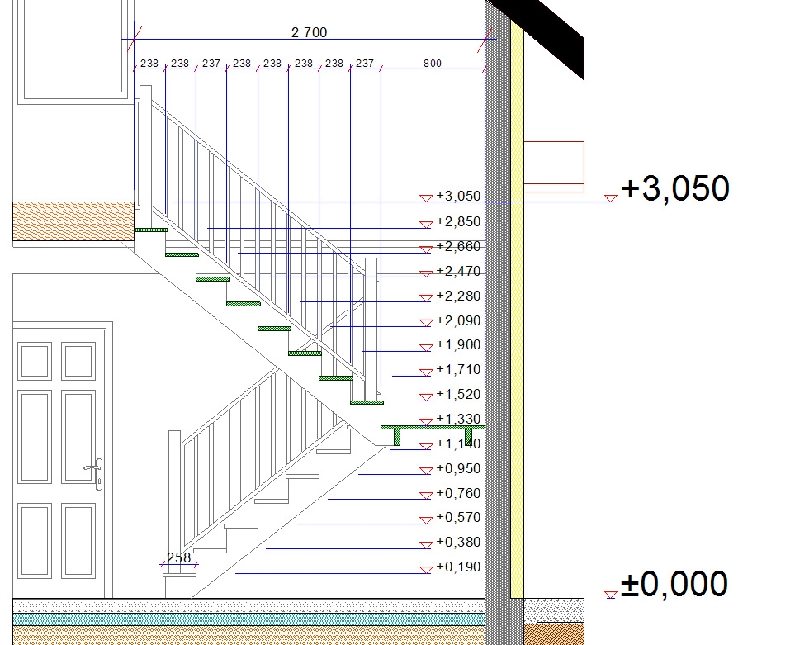This screenshot has height=645, width=795.
Task: Click the 258 tread dimension text
Action: (178, 557)
